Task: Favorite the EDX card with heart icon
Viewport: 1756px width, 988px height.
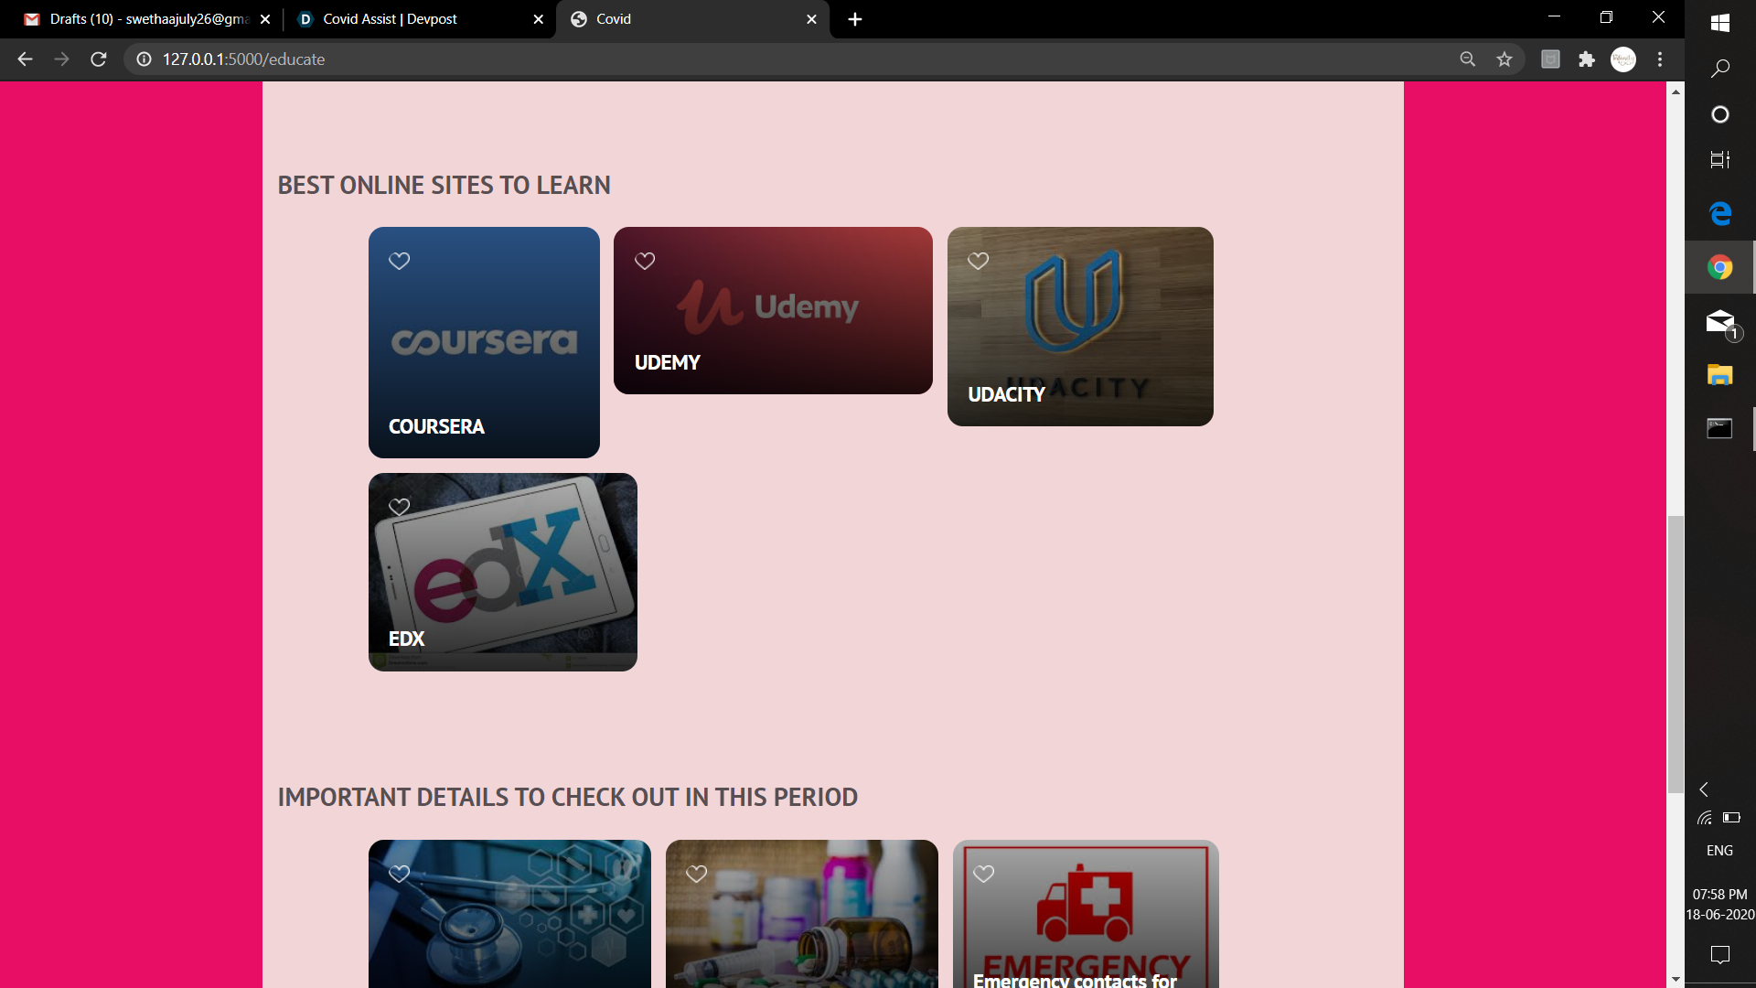Action: (x=399, y=507)
